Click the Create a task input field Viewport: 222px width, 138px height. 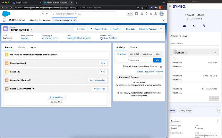(x=134, y=60)
